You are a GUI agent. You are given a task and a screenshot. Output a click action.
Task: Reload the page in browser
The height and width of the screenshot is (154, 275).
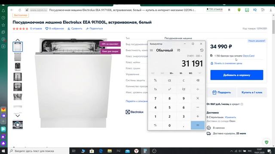coord(20,10)
